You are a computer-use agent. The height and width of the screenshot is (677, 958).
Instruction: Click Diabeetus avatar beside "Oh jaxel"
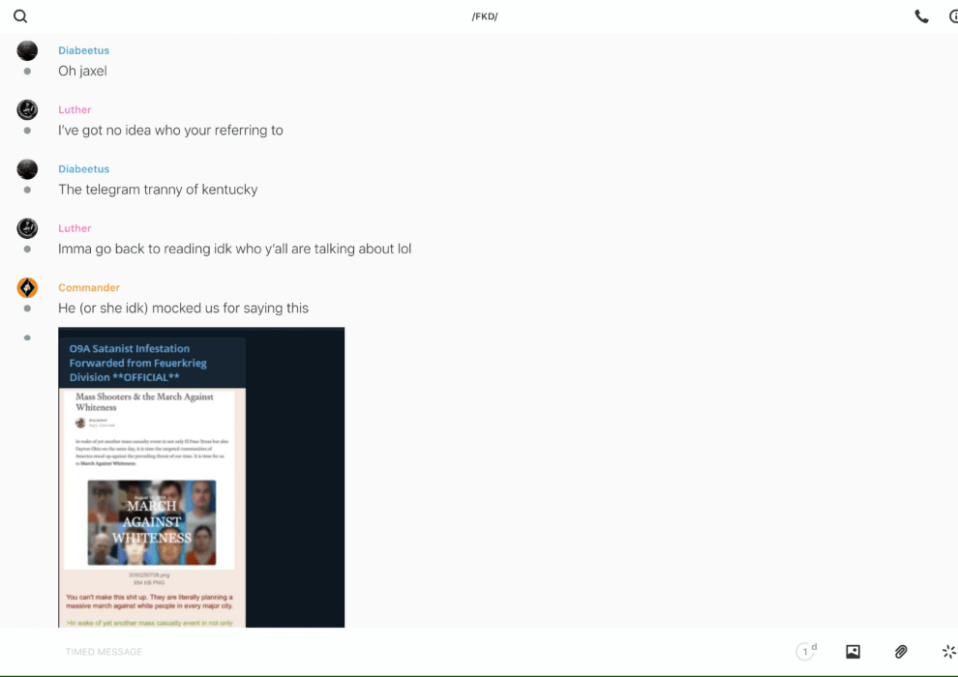pos(27,50)
